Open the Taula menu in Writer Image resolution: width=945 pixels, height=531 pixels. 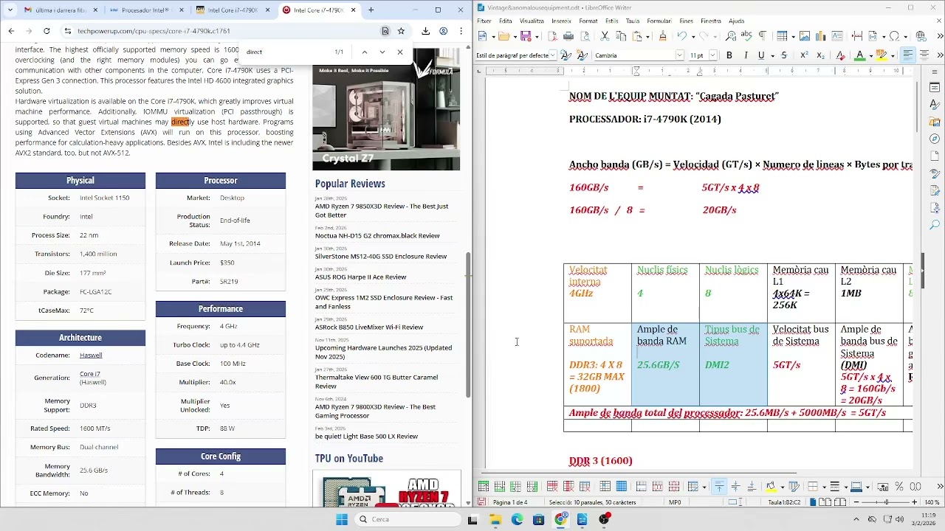(632, 21)
